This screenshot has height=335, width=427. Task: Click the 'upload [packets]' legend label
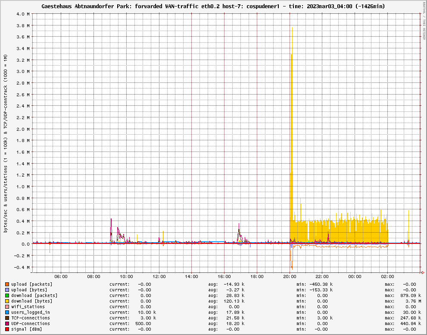(x=31, y=284)
